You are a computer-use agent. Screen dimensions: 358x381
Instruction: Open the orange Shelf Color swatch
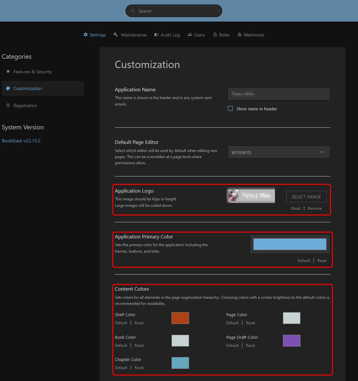(180, 318)
